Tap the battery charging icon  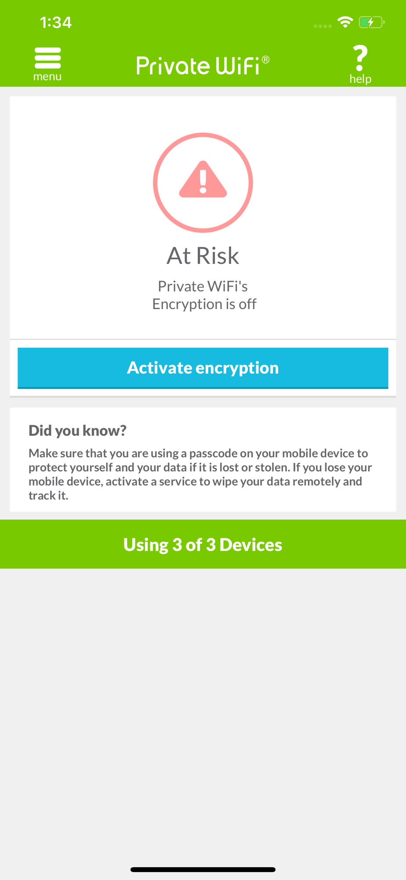(371, 22)
